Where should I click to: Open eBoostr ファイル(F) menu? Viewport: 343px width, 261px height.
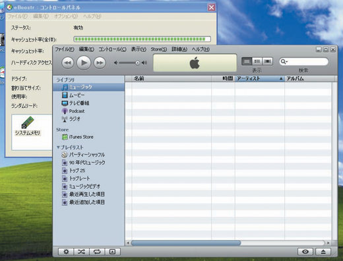click(x=18, y=16)
